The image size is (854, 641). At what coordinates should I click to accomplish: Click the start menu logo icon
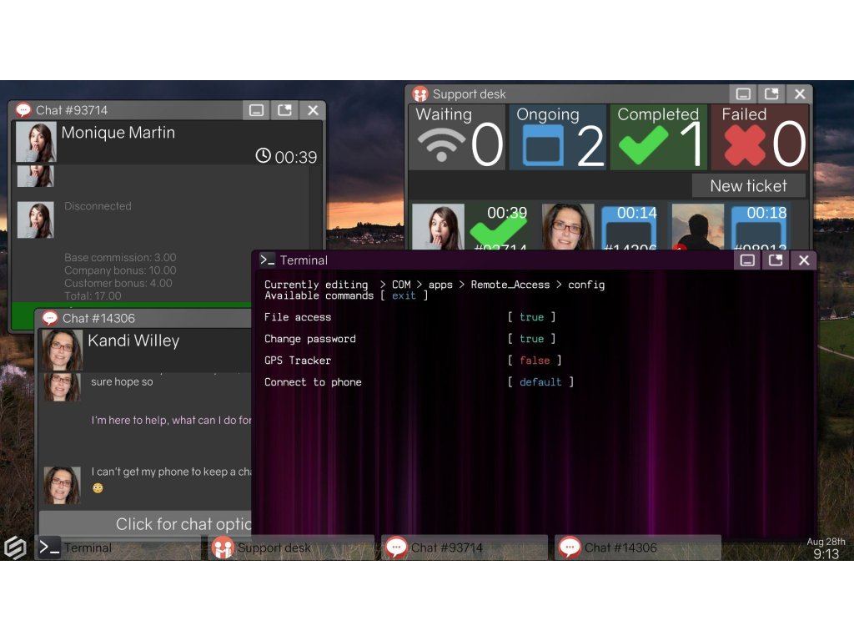click(x=16, y=548)
